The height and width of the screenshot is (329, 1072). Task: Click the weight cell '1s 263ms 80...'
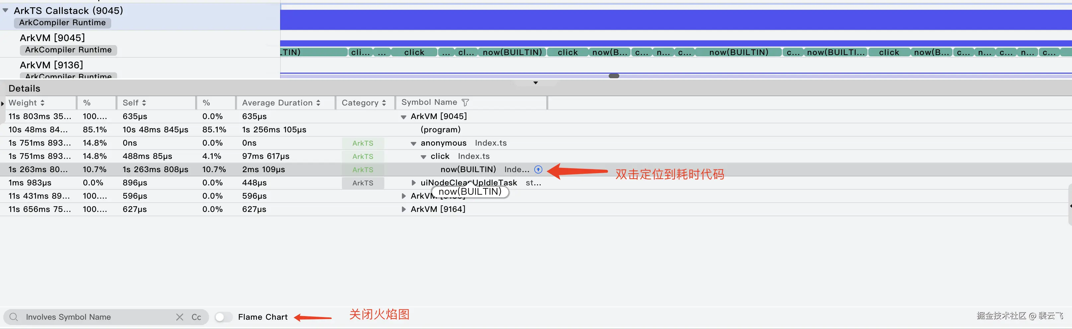click(38, 169)
